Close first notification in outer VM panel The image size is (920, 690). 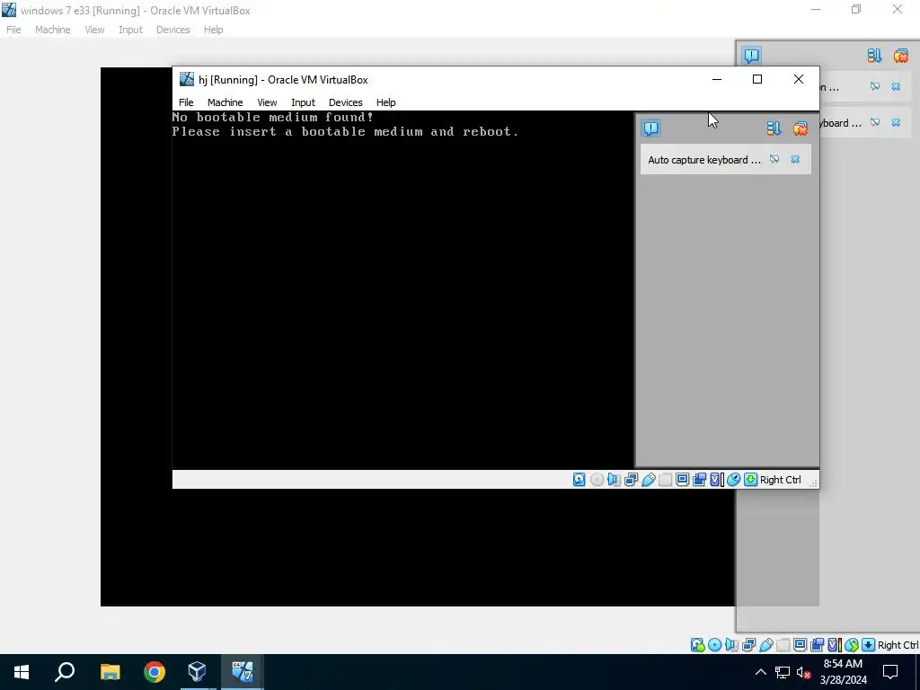tap(896, 86)
